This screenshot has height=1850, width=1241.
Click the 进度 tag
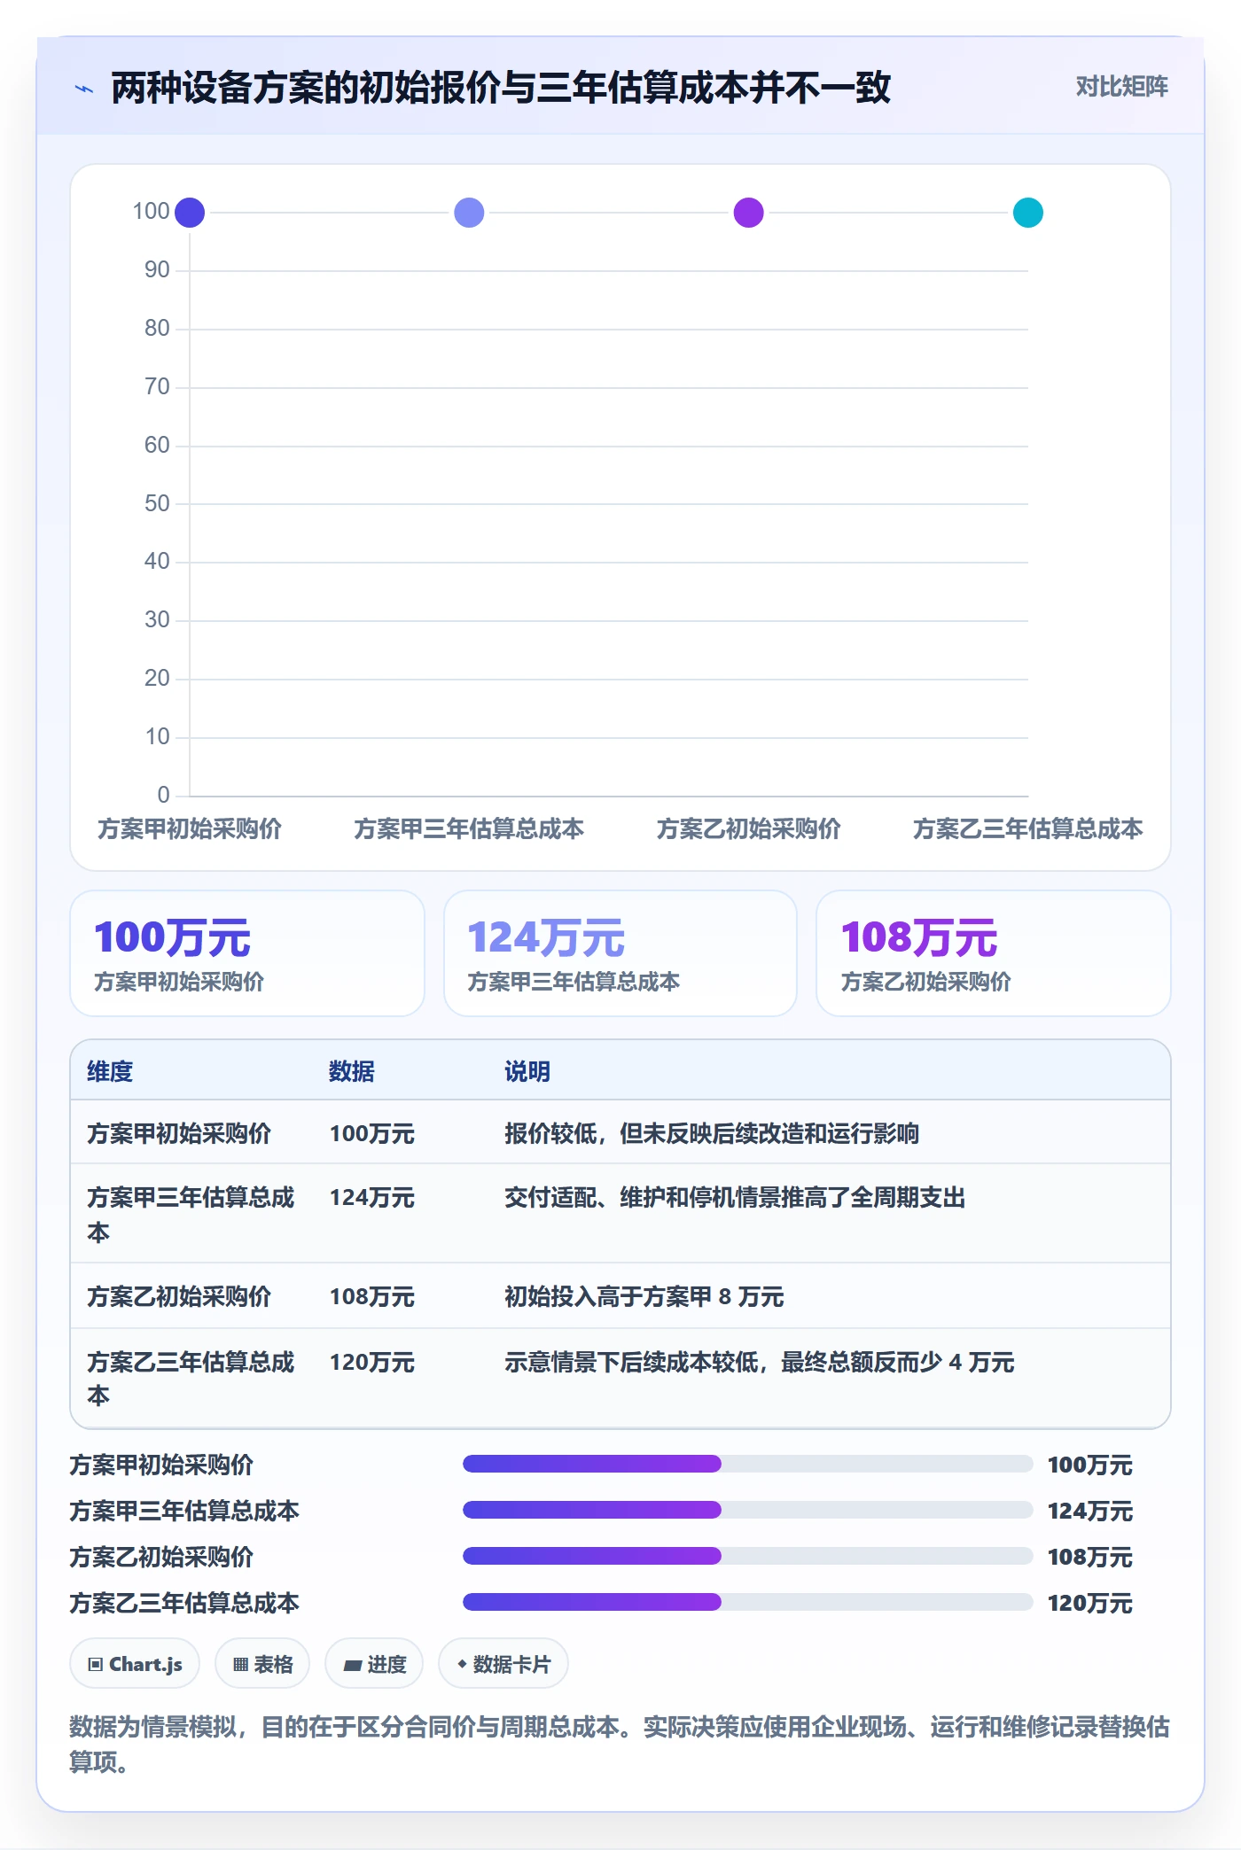click(x=374, y=1664)
